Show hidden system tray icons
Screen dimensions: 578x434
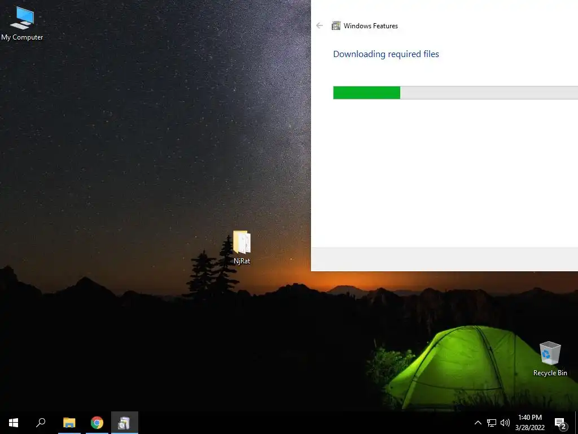coord(478,423)
